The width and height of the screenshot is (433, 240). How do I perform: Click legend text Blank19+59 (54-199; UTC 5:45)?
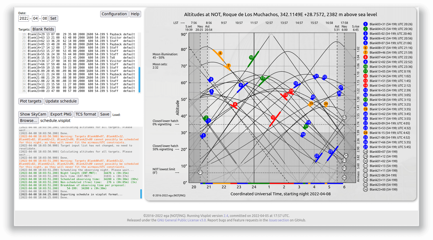coord(390,147)
